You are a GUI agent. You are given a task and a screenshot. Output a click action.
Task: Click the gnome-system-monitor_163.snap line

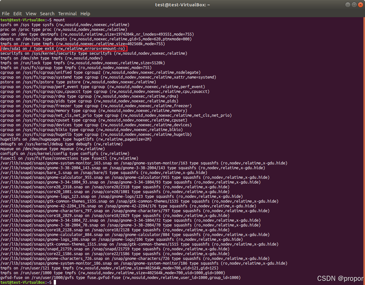point(144,163)
